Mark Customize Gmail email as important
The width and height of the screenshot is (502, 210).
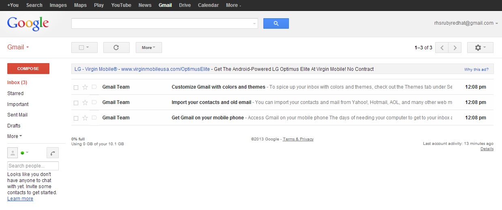(x=94, y=87)
